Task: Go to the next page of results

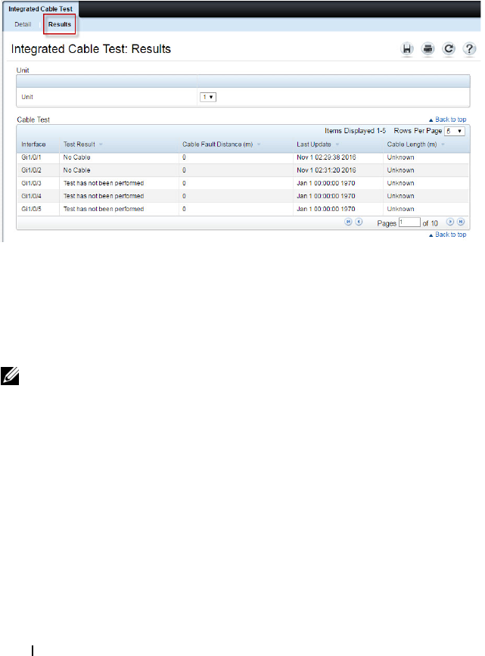Action: 450,222
